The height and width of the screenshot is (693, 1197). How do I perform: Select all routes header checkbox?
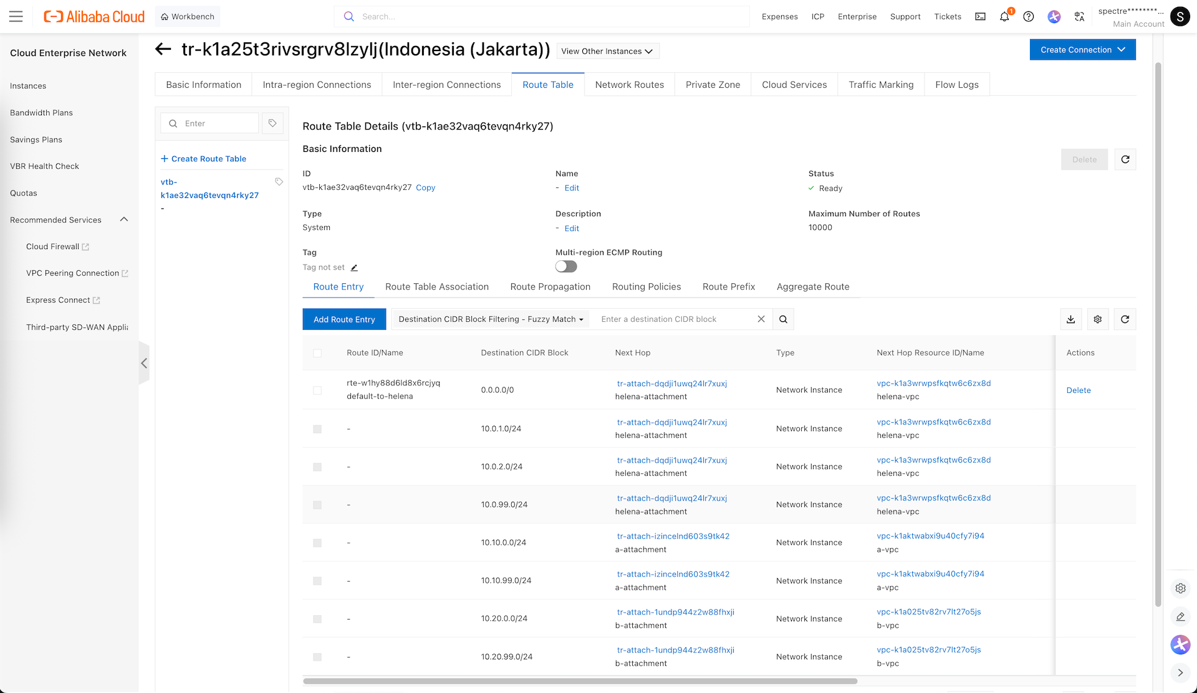coord(317,353)
